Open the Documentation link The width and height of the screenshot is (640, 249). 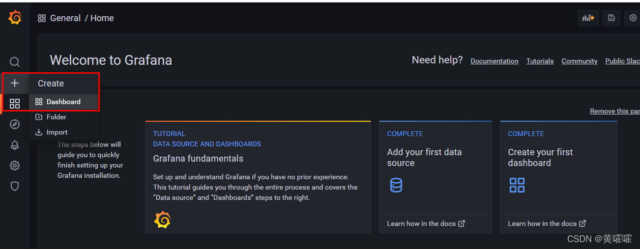tap(495, 61)
